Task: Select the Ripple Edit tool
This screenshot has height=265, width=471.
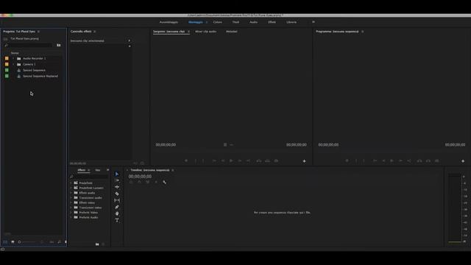Action: pos(117,187)
